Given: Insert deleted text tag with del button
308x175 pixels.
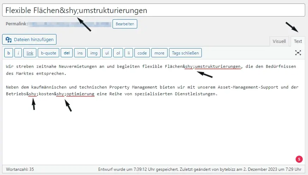Looking at the screenshot, I should tap(67, 53).
